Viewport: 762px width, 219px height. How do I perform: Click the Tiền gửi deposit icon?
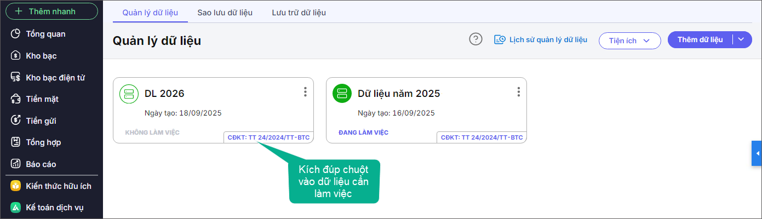[x=16, y=121]
